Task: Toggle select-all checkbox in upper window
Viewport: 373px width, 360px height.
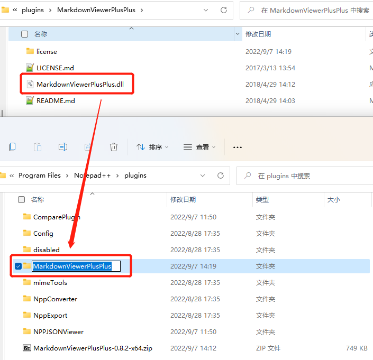Action: tap(24, 34)
